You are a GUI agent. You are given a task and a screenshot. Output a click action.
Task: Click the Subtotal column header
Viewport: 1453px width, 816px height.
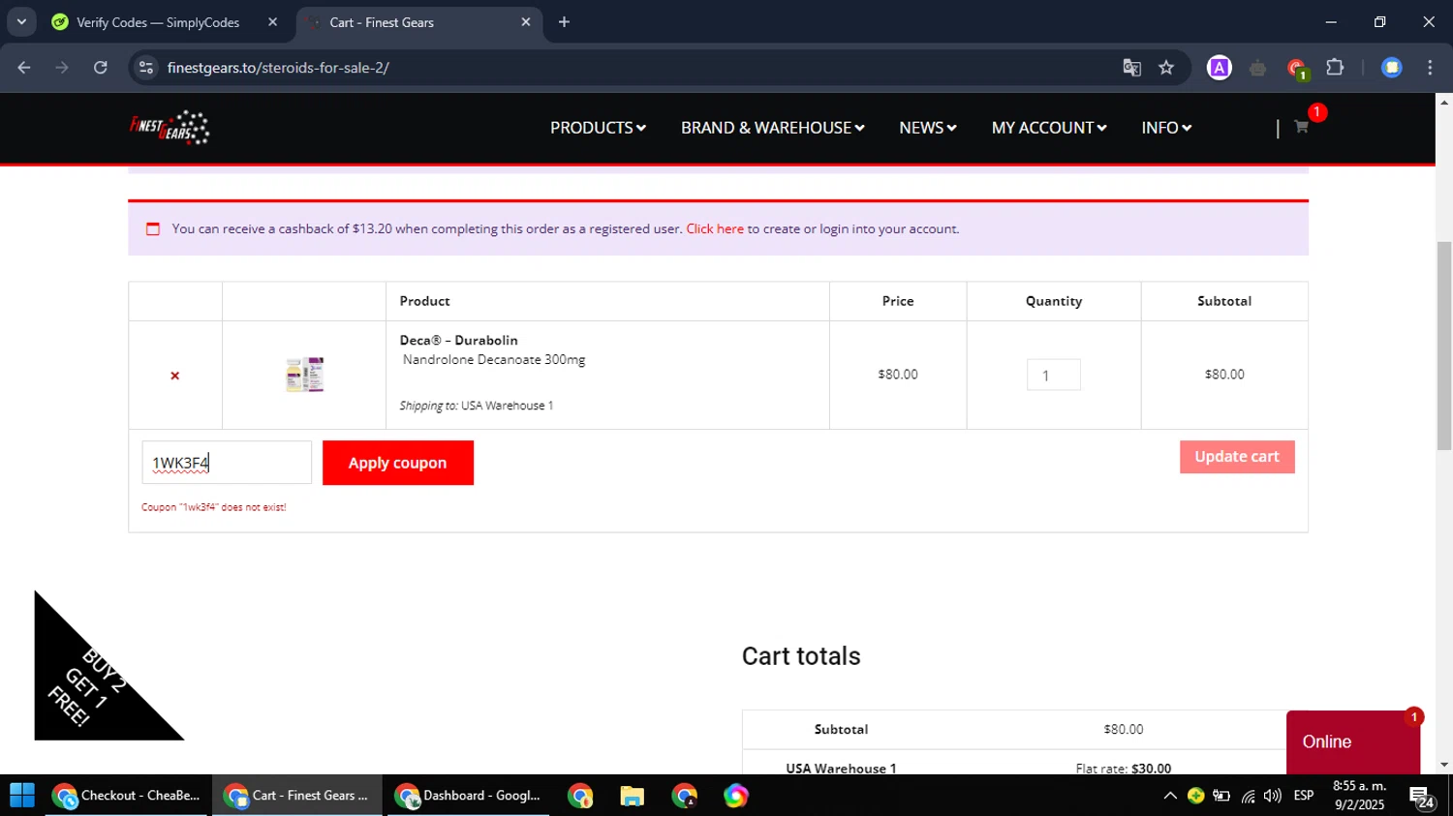point(1224,301)
